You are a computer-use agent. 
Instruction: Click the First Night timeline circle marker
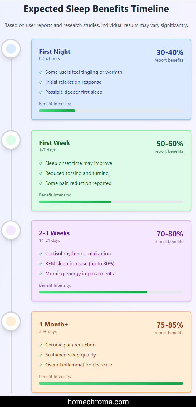tap(11, 49)
